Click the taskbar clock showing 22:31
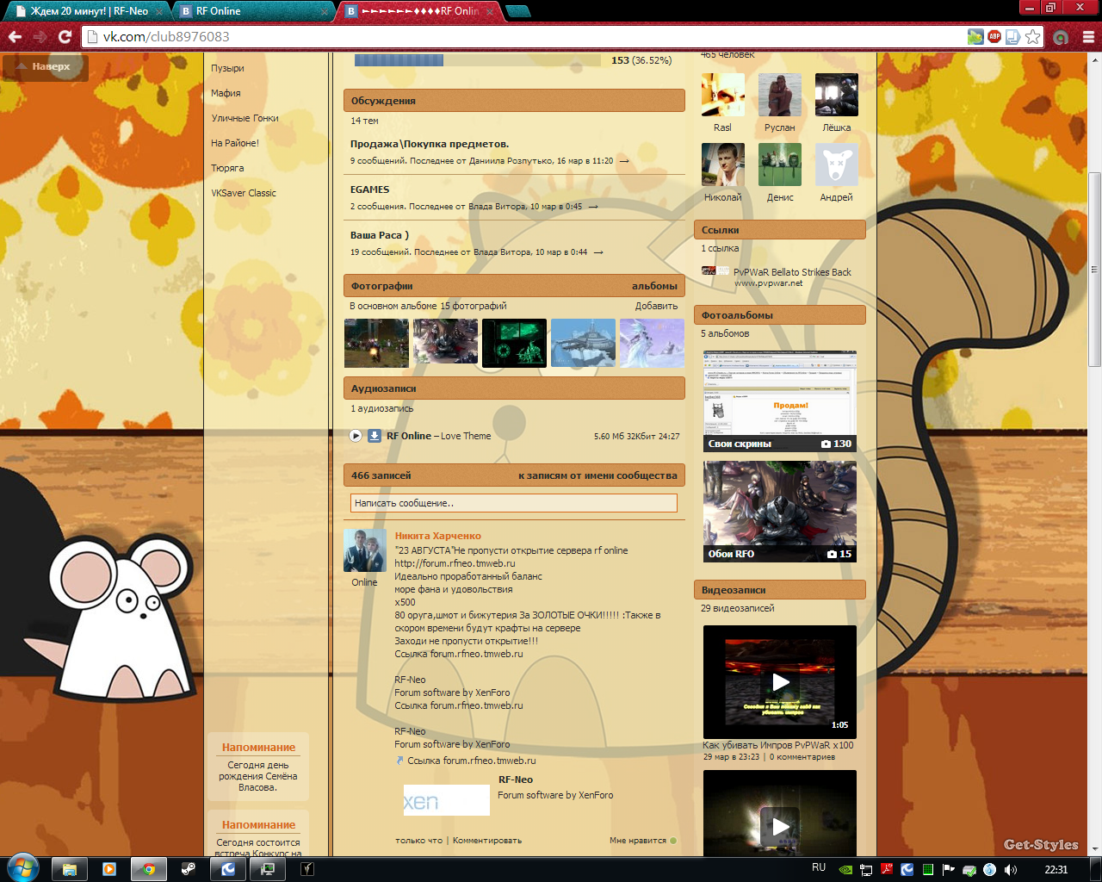Image resolution: width=1102 pixels, height=882 pixels. (x=1056, y=869)
